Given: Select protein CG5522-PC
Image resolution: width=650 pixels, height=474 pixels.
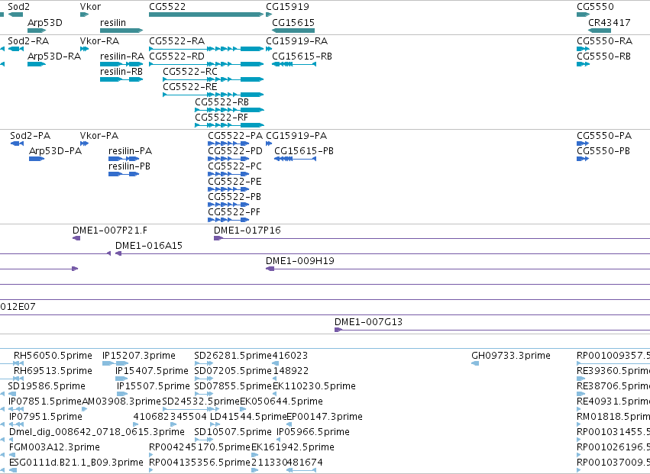Looking at the screenshot, I should point(228,174).
